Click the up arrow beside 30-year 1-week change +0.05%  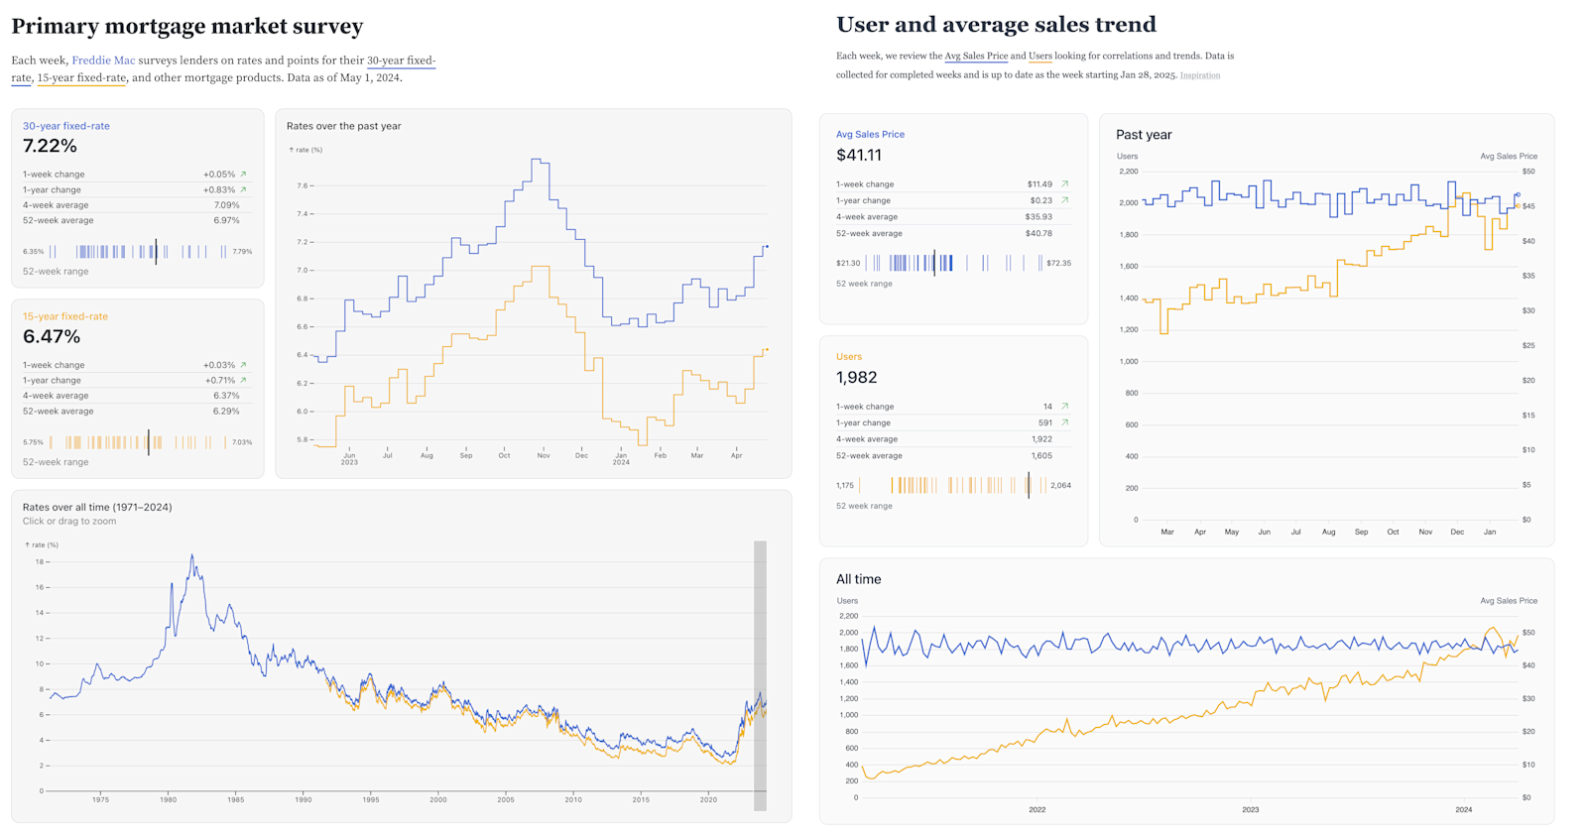[x=243, y=175]
